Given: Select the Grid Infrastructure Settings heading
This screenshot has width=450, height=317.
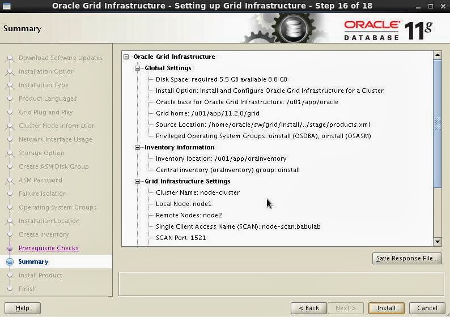Looking at the screenshot, I should click(188, 182).
